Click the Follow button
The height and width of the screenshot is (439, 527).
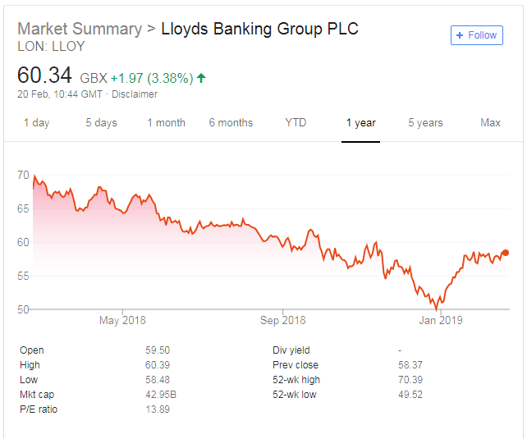coord(476,35)
